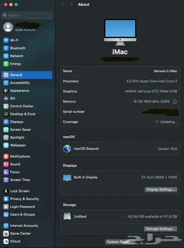Click the large 'iMac' heading
Viewport: 184px width, 248px height.
pyautogui.click(x=120, y=52)
